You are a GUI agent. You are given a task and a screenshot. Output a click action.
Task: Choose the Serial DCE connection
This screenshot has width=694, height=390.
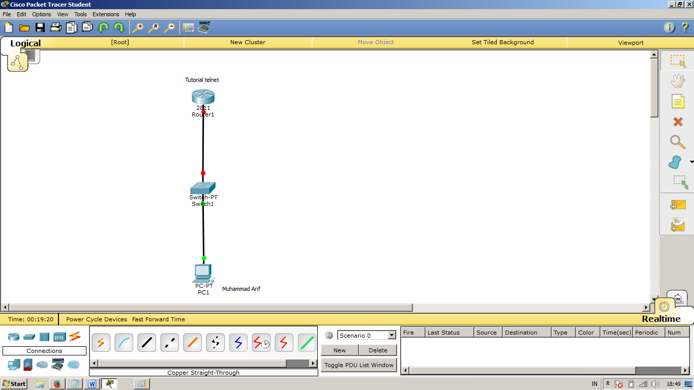[x=261, y=343]
